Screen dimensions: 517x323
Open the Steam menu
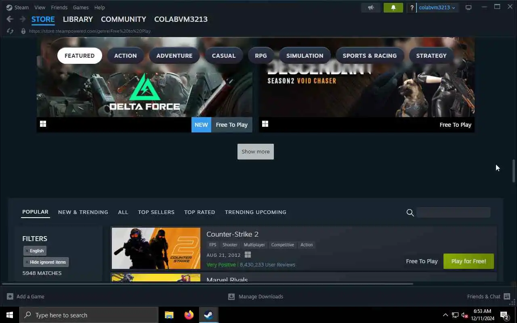[x=21, y=7]
